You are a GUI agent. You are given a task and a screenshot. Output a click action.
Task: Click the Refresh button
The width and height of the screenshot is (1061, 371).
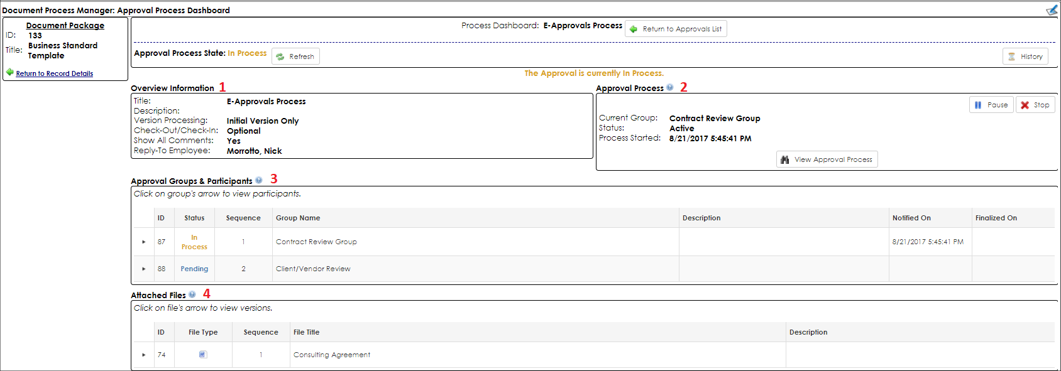pos(295,56)
